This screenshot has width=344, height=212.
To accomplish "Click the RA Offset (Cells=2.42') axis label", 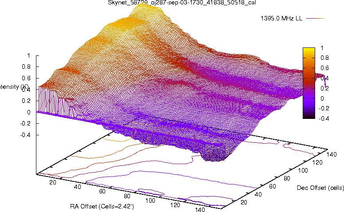I will coord(102,206).
